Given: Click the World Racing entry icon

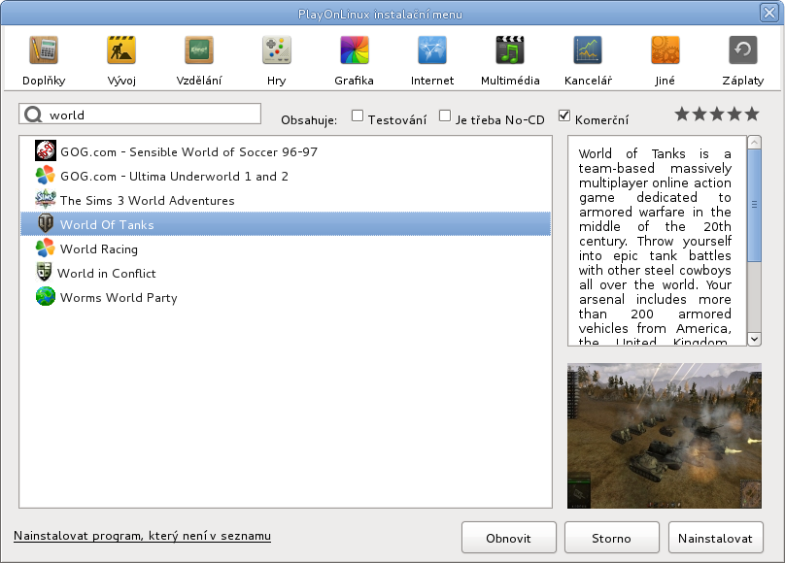Looking at the screenshot, I should (x=45, y=248).
